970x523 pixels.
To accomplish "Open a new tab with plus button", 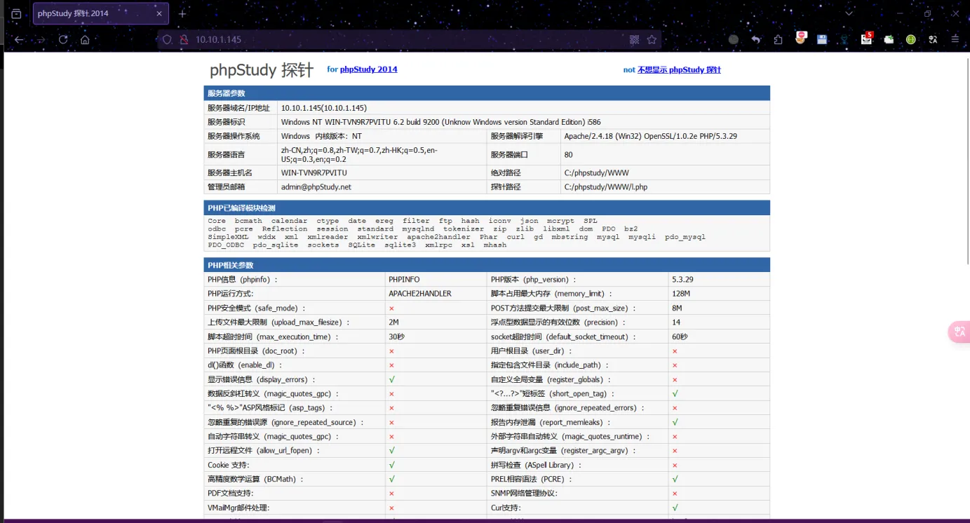I will [x=182, y=14].
